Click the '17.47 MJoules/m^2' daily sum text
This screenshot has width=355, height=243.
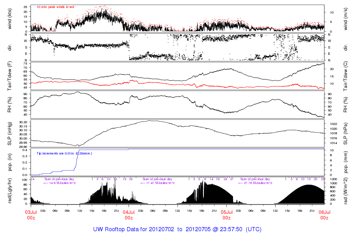point(160,183)
